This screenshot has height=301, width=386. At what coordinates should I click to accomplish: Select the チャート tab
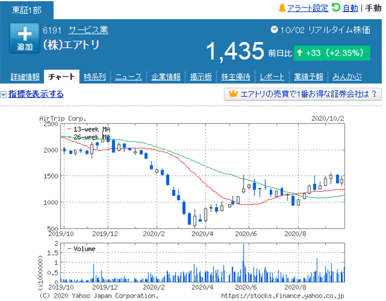click(x=61, y=77)
